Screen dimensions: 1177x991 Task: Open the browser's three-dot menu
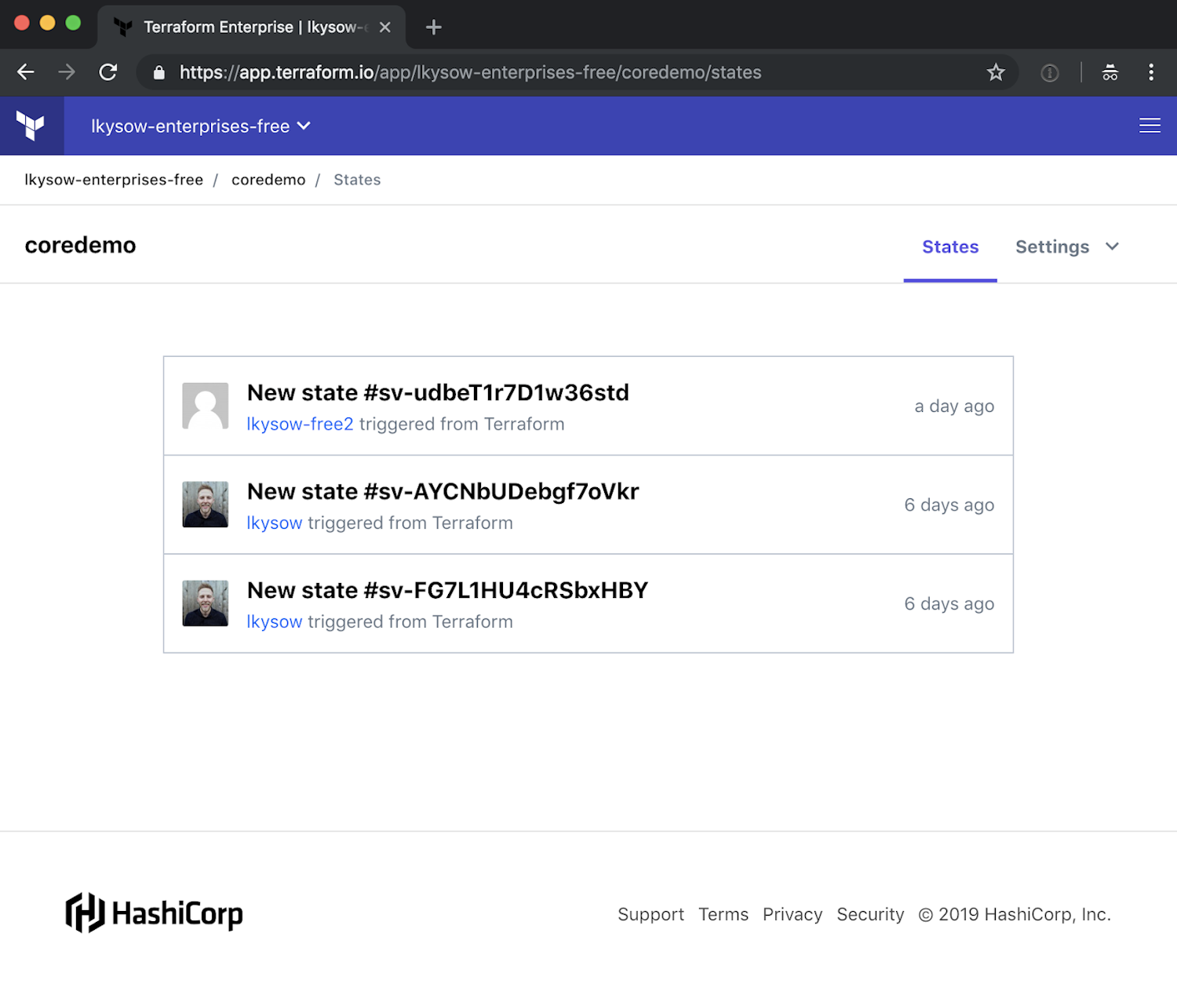tap(1150, 72)
